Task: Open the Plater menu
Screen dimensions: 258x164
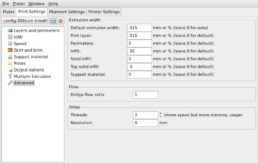Action: pyautogui.click(x=19, y=4)
